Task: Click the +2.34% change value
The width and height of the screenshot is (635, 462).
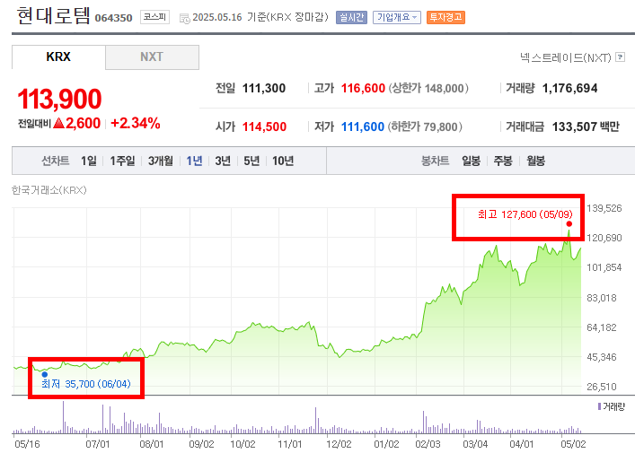Action: click(136, 124)
